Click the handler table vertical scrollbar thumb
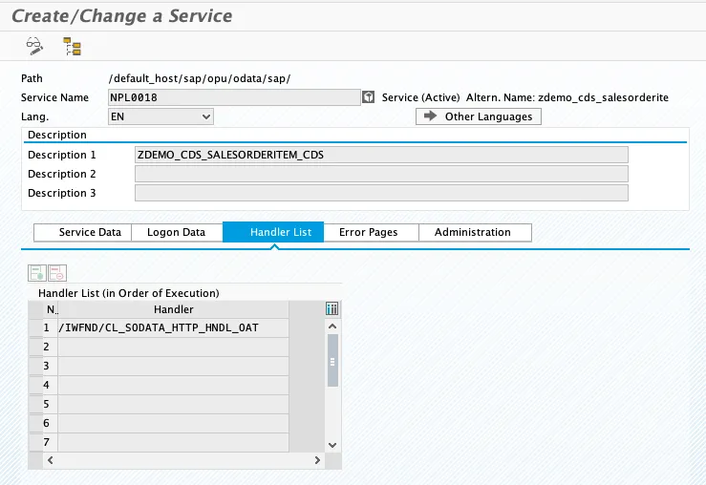706x485 pixels. (x=332, y=362)
